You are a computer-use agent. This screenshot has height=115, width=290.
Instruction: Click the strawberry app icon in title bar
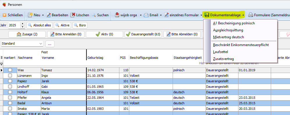4,5
